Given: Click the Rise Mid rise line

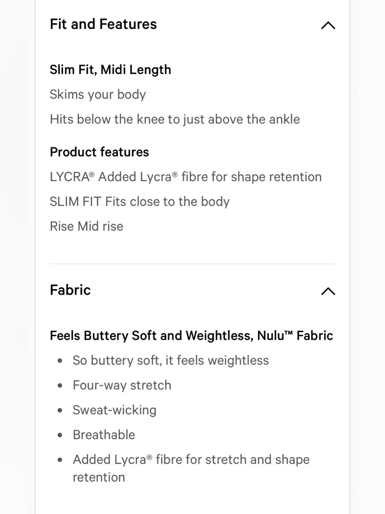Looking at the screenshot, I should pyautogui.click(x=87, y=226).
